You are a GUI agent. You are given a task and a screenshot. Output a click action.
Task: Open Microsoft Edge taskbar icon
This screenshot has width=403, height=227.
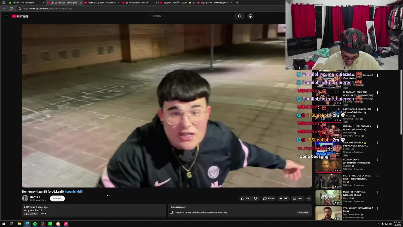tap(27, 224)
